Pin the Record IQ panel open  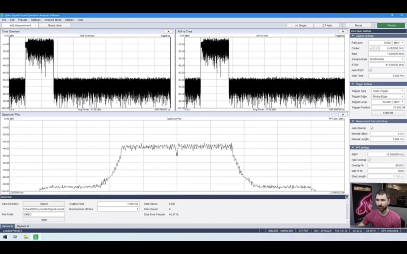coord(346,197)
